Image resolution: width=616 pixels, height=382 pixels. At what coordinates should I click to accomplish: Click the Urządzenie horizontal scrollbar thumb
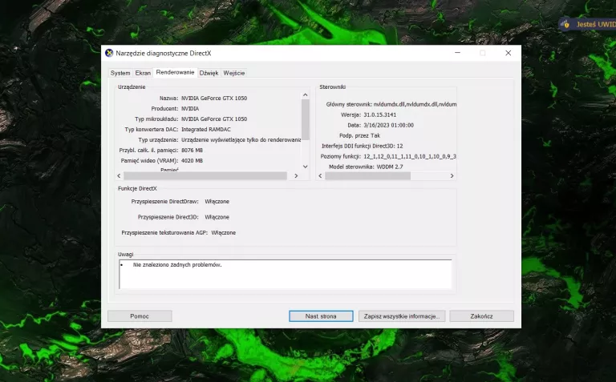click(205, 175)
